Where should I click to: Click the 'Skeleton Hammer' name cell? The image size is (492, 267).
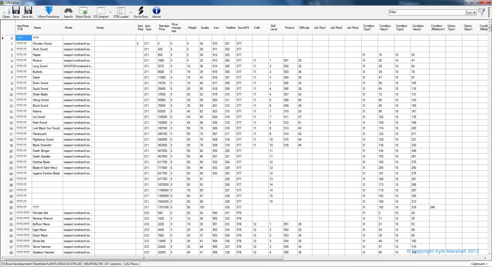pos(47,252)
